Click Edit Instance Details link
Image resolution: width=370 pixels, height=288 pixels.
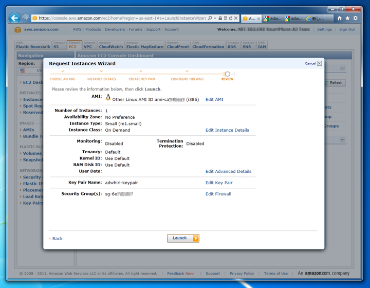tap(227, 130)
